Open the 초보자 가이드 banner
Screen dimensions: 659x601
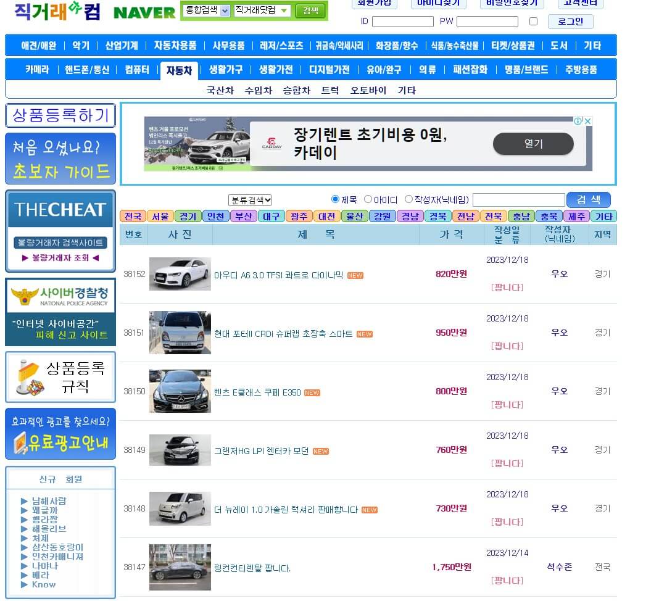click(x=60, y=159)
